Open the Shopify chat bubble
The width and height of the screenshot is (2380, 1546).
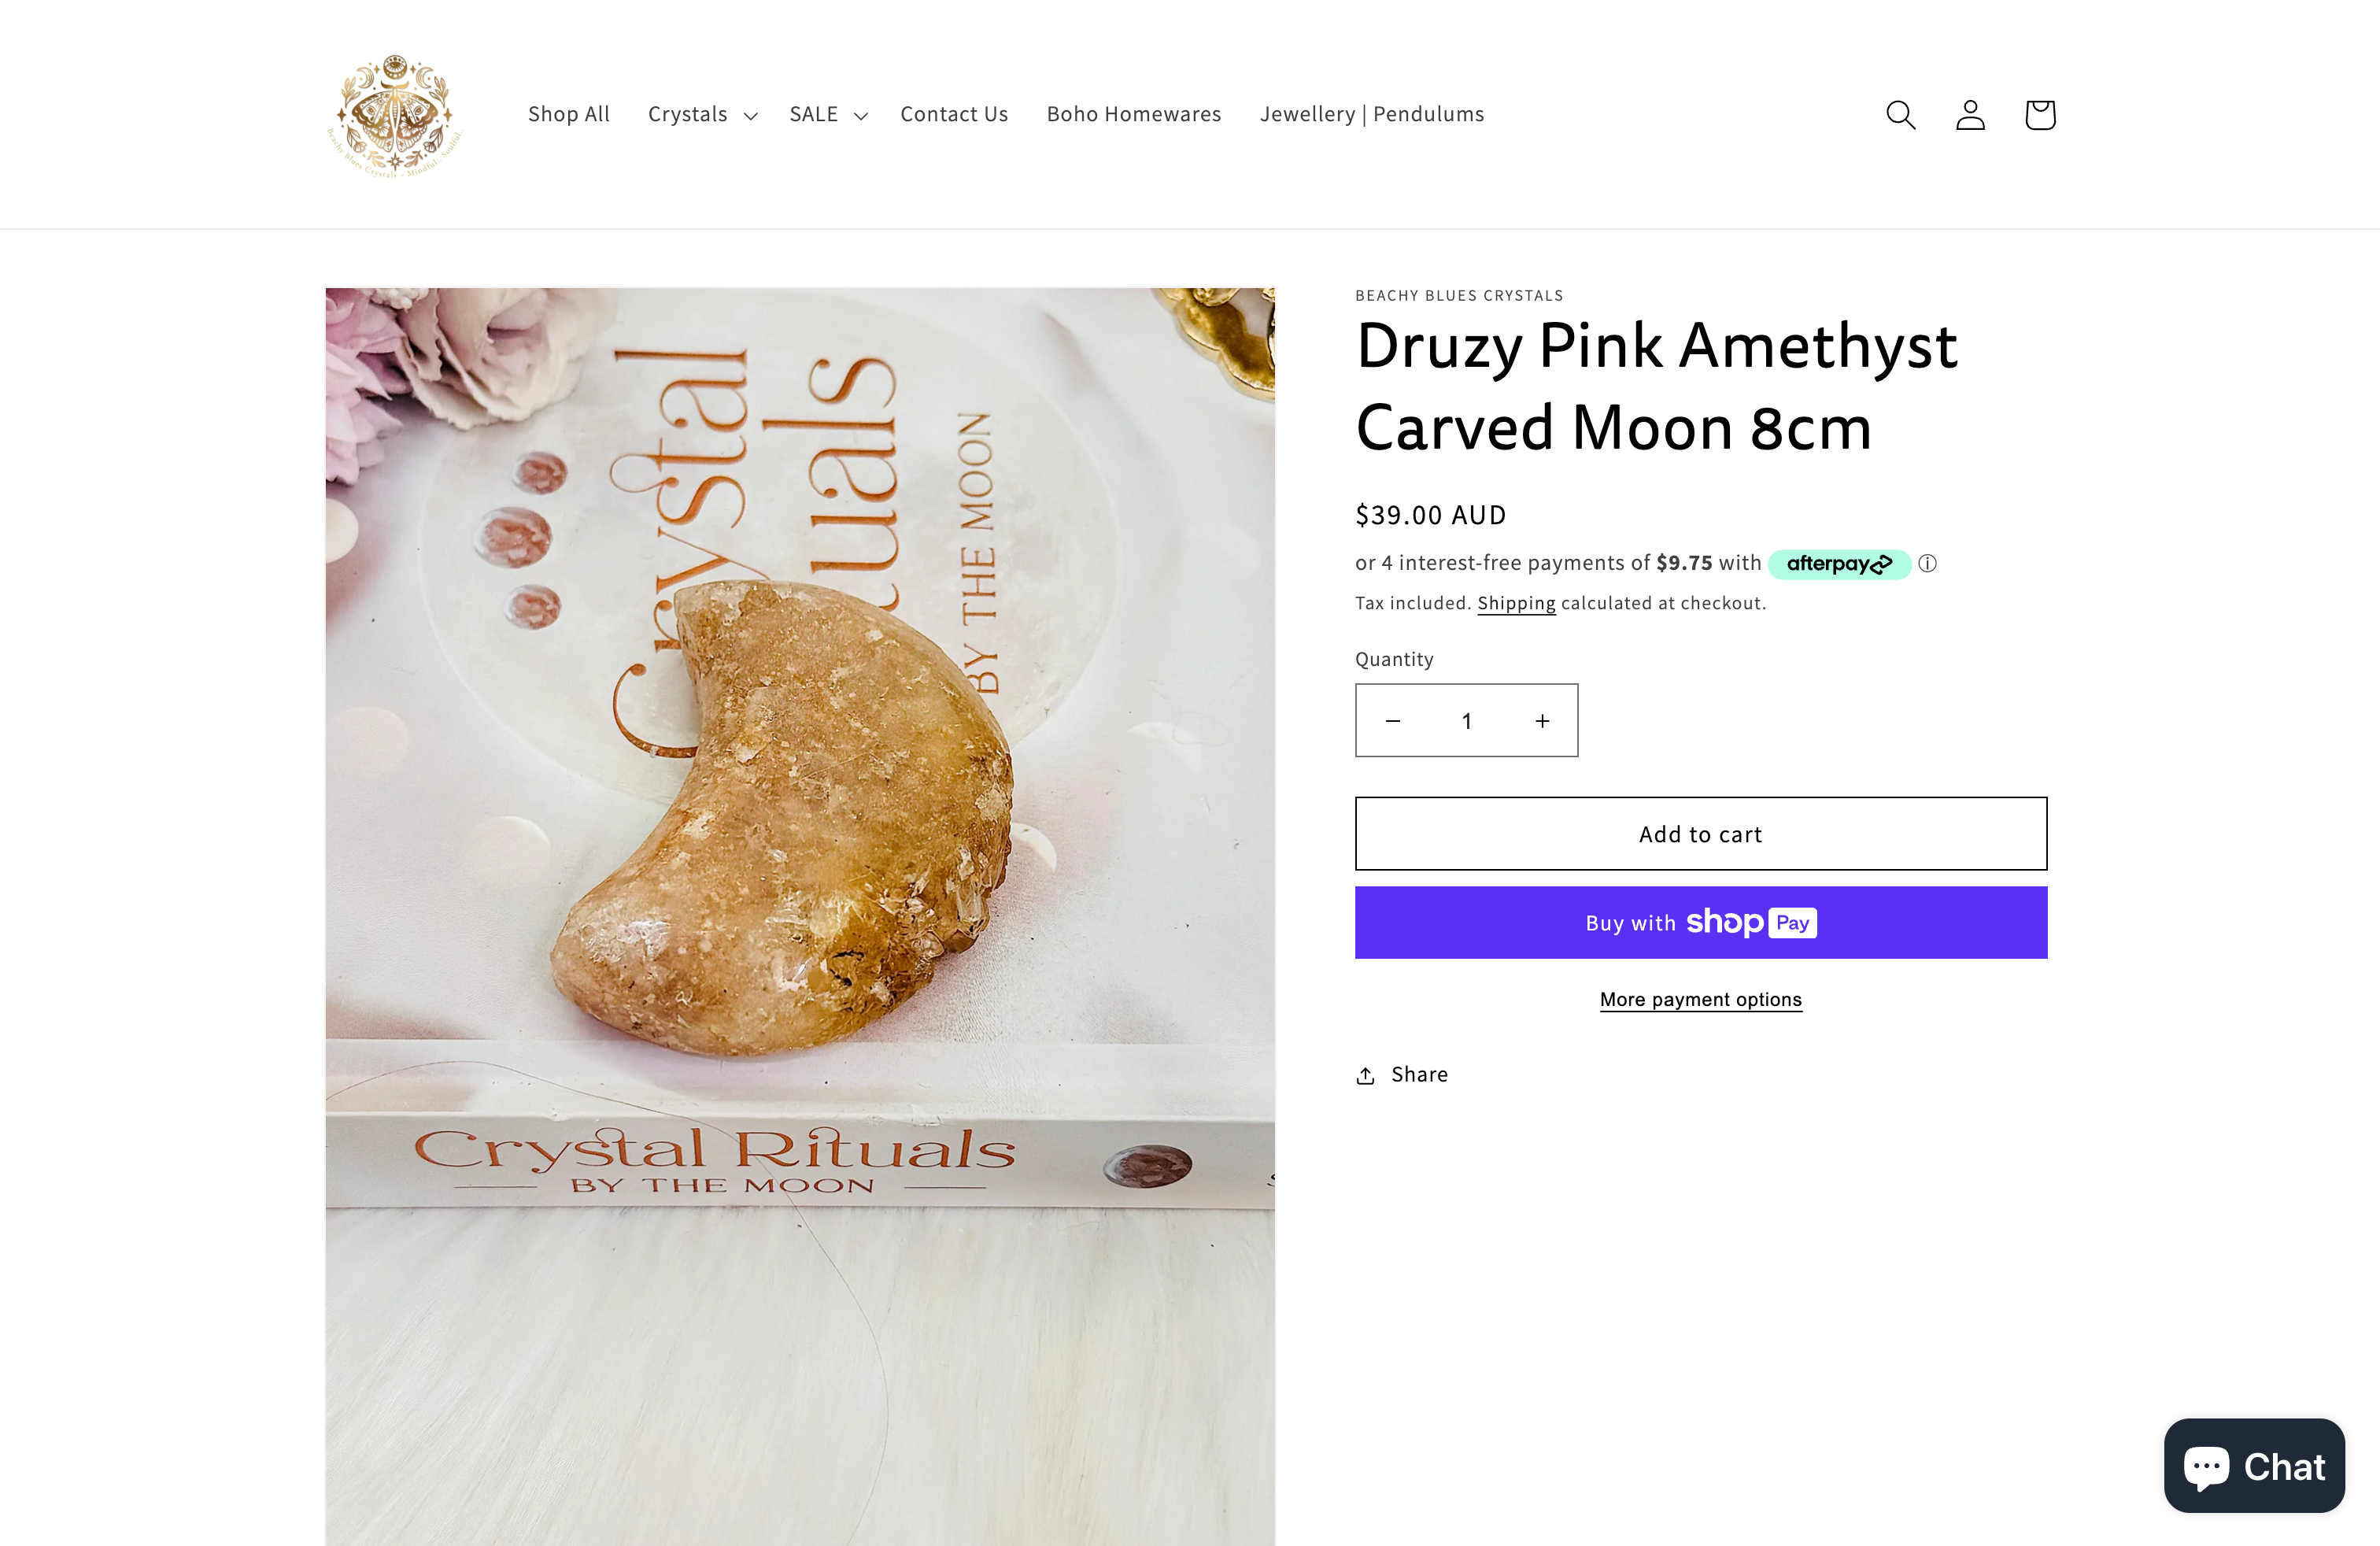click(x=2253, y=1466)
